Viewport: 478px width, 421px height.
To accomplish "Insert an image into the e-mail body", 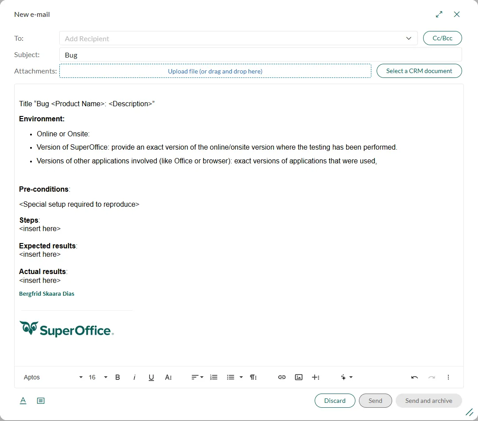I will (299, 377).
